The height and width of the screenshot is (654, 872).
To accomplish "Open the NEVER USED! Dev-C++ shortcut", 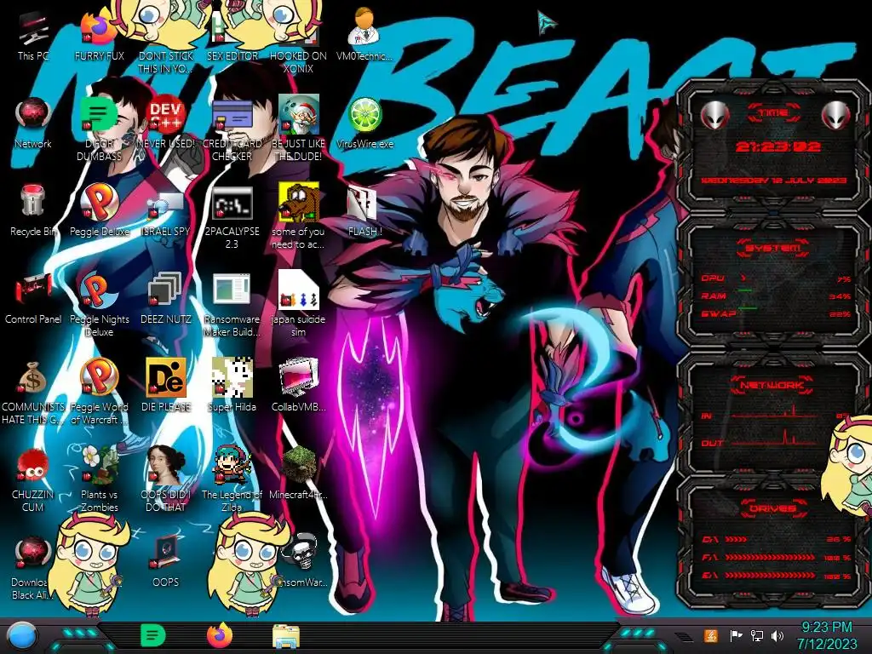I will tap(165, 115).
